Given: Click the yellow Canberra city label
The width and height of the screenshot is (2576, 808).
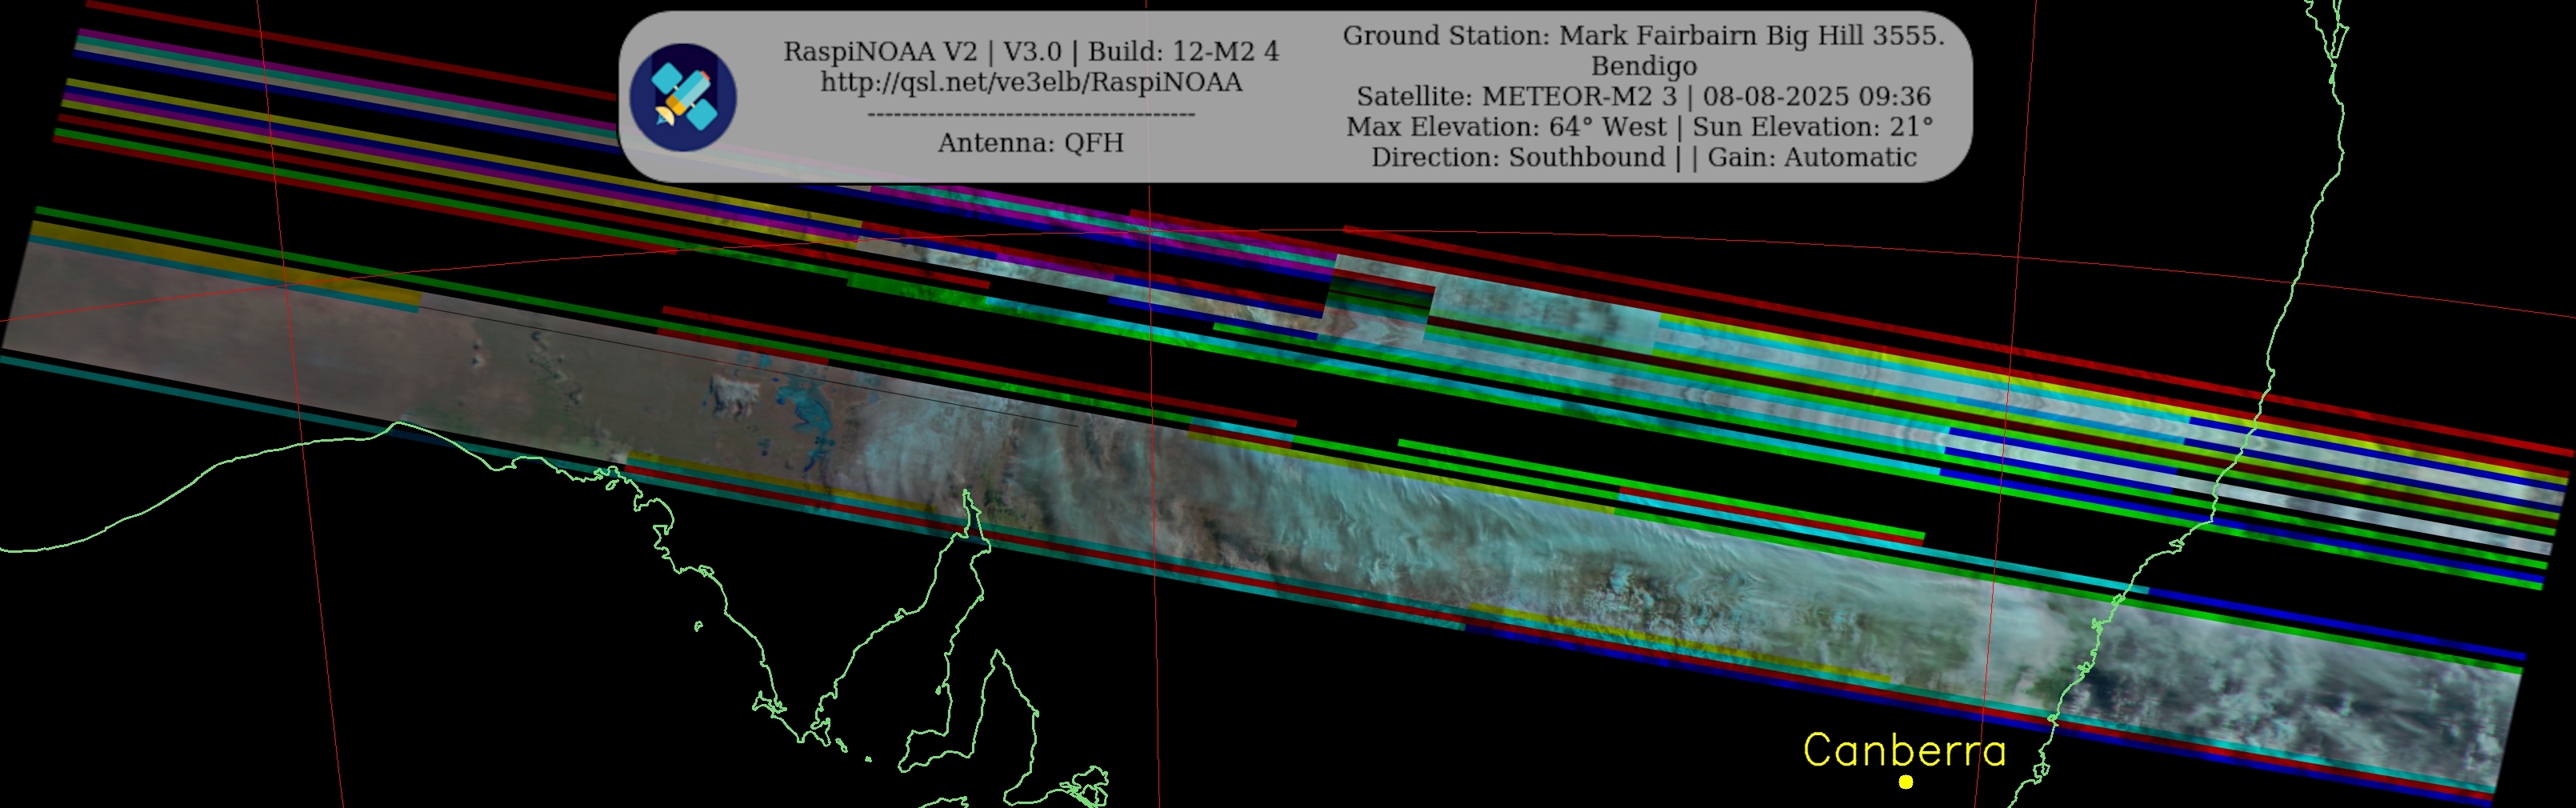Looking at the screenshot, I should click(1904, 751).
